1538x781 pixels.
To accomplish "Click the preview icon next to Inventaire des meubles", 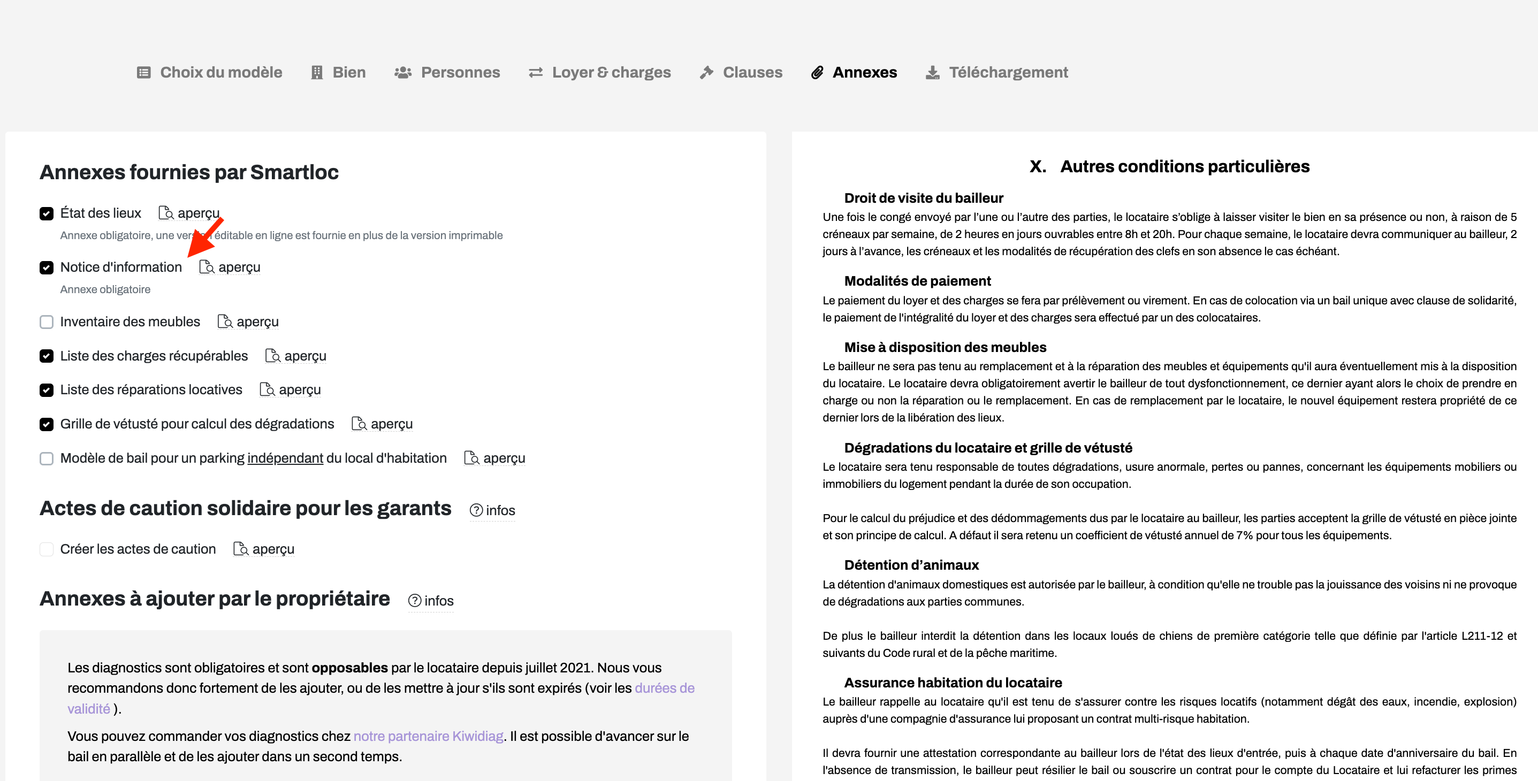I will point(225,321).
